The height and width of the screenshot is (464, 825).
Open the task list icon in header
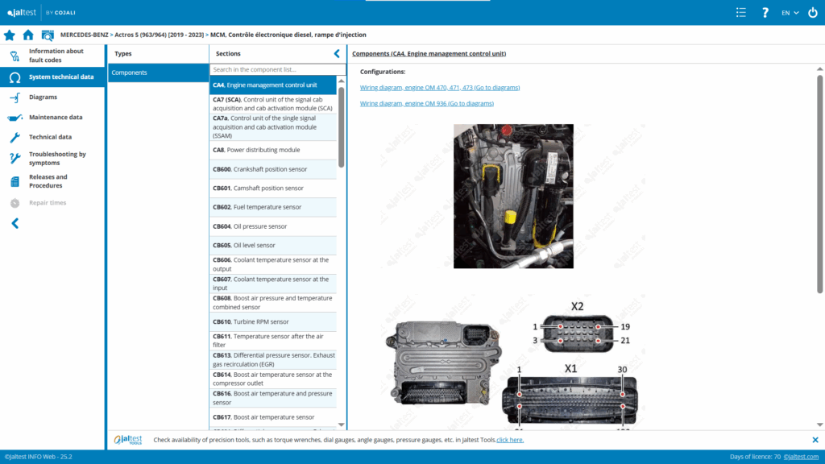click(741, 12)
